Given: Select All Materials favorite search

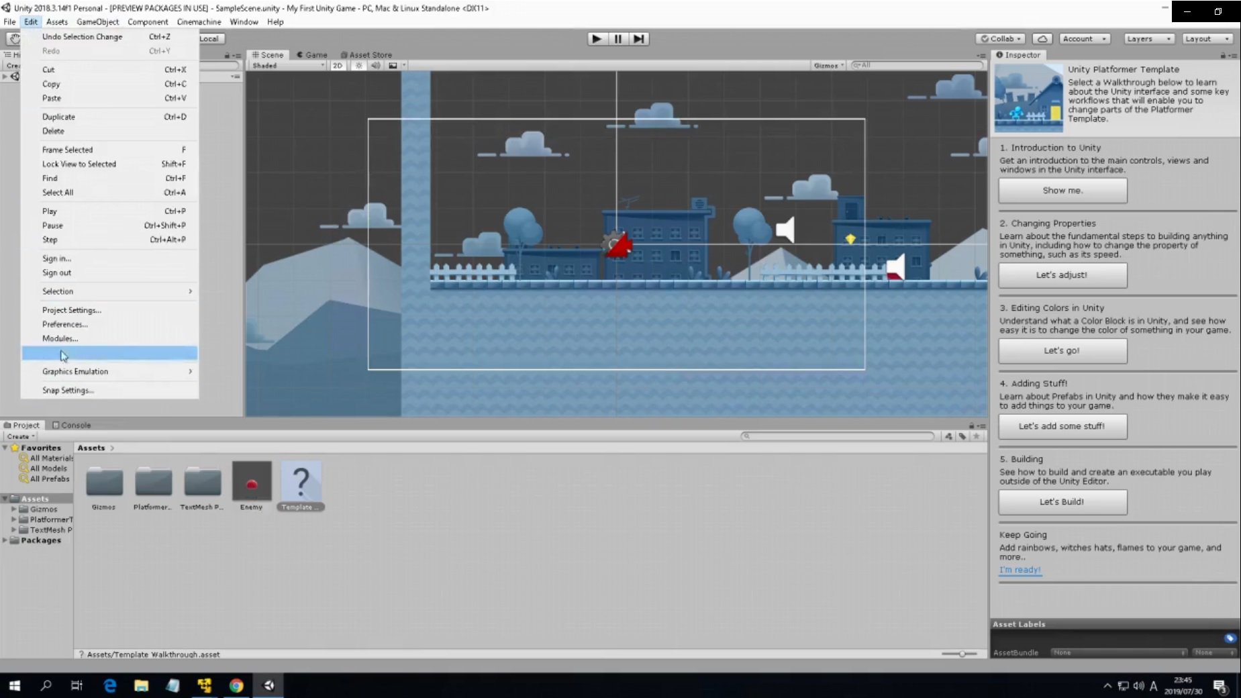Looking at the screenshot, I should pyautogui.click(x=46, y=458).
